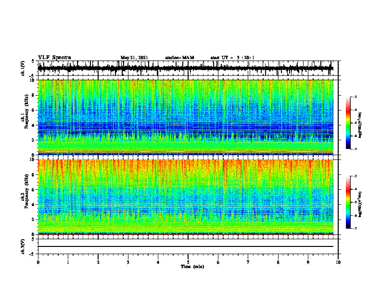Click inside the ch.1 spectrogram panel
This screenshot has height=294, width=381.
(185, 117)
